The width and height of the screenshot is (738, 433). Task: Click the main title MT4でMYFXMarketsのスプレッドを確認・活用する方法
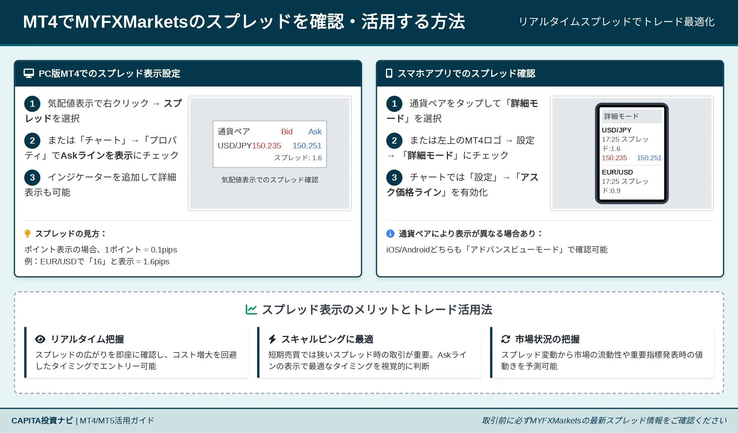click(x=244, y=22)
